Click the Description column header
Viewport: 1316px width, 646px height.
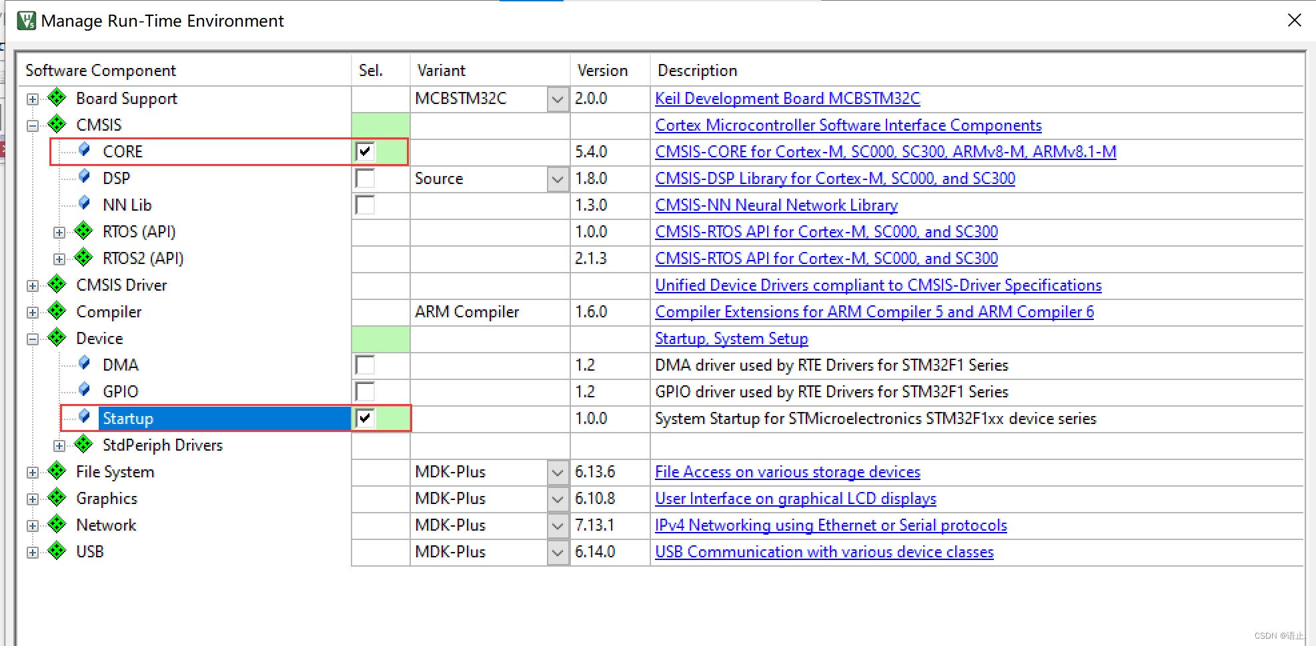point(977,71)
